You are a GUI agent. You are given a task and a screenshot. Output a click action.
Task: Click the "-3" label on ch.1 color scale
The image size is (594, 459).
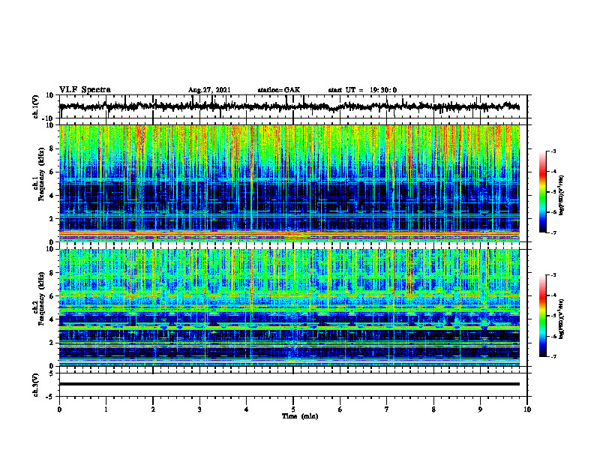tap(553, 151)
